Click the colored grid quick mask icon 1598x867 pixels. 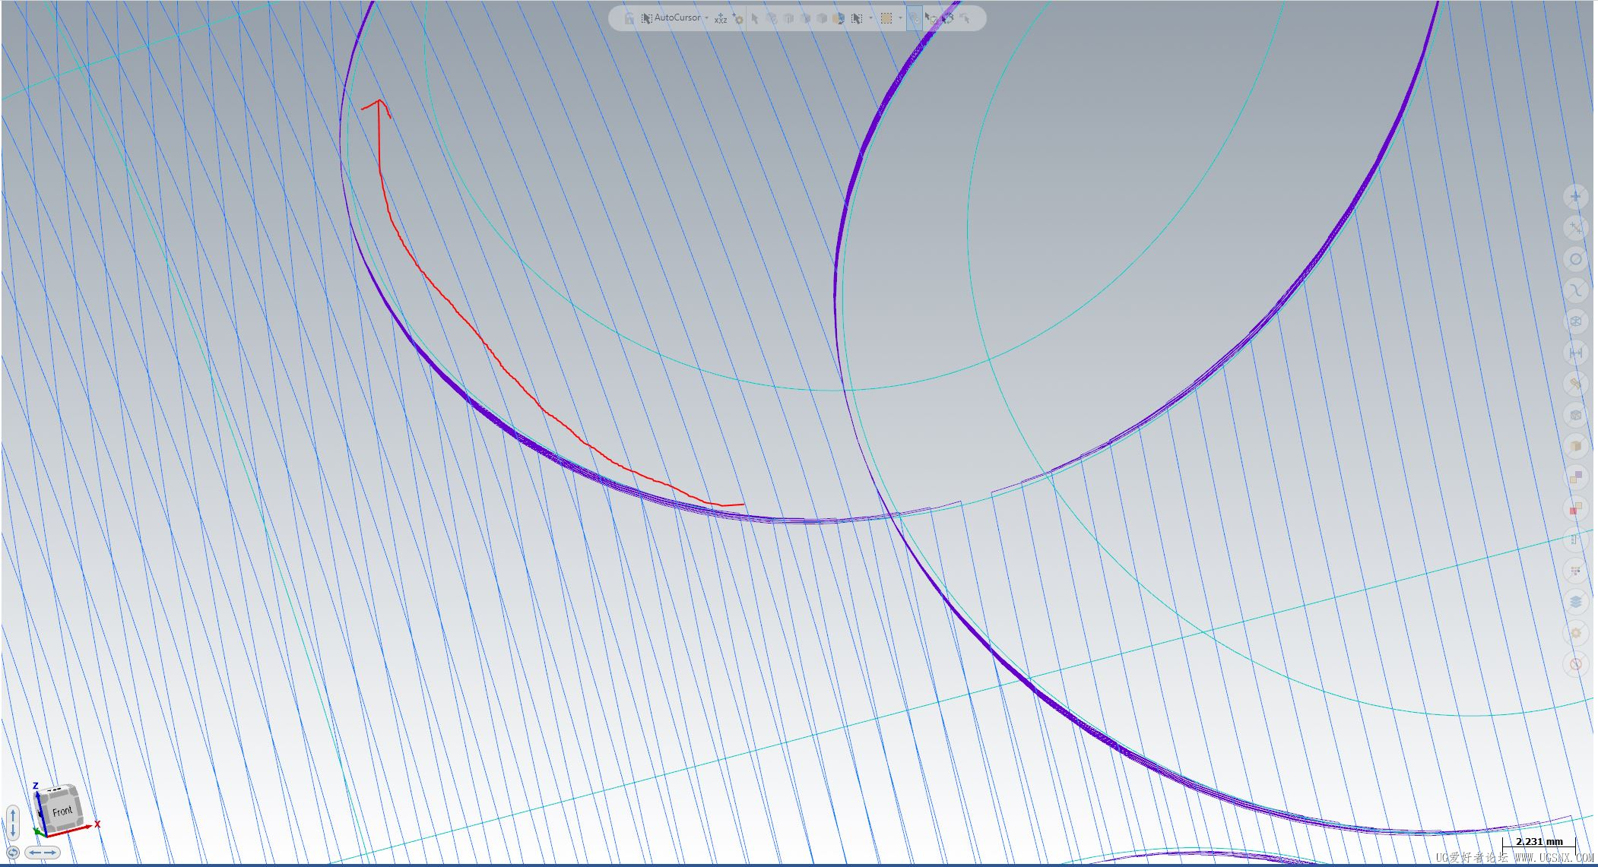click(x=1575, y=571)
